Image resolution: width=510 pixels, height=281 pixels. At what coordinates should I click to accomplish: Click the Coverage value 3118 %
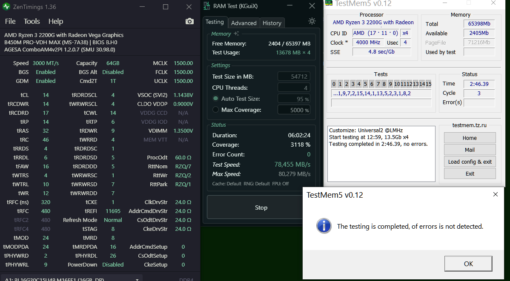(x=300, y=145)
